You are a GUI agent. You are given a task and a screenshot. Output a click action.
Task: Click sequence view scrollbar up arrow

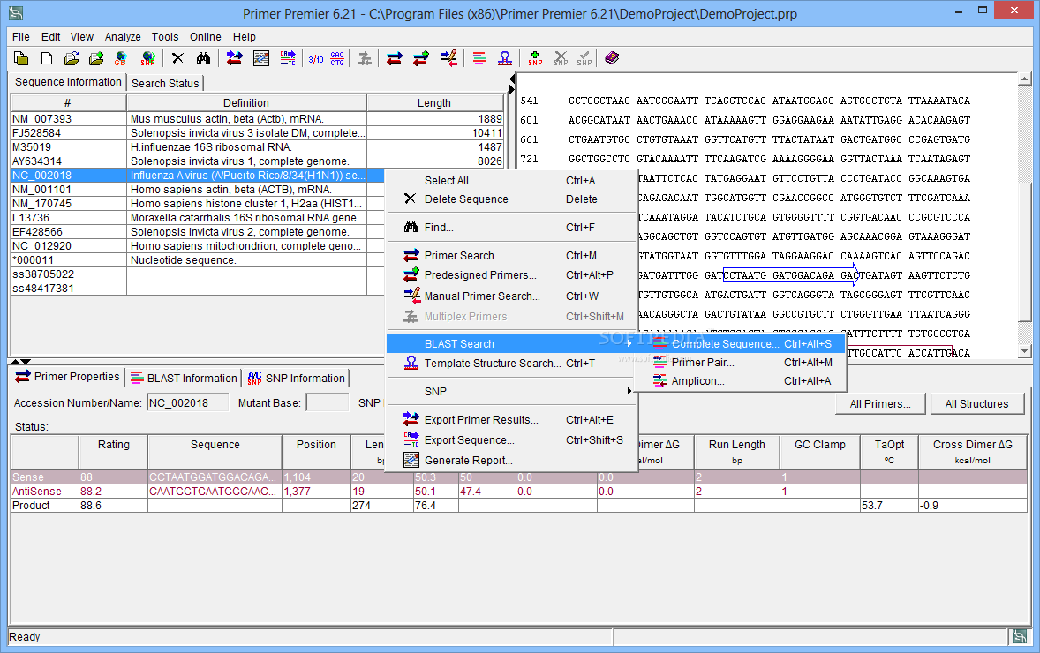point(1025,79)
